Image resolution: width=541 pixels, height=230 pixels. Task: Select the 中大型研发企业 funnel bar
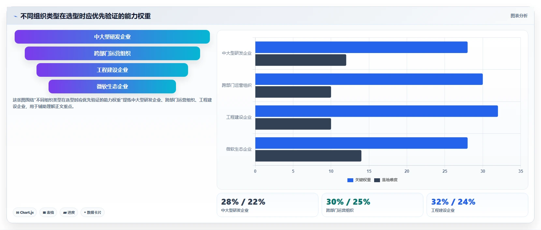[x=112, y=37]
